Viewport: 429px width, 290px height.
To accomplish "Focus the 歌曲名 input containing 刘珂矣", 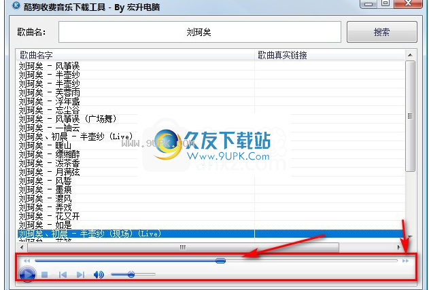I will 199,32.
